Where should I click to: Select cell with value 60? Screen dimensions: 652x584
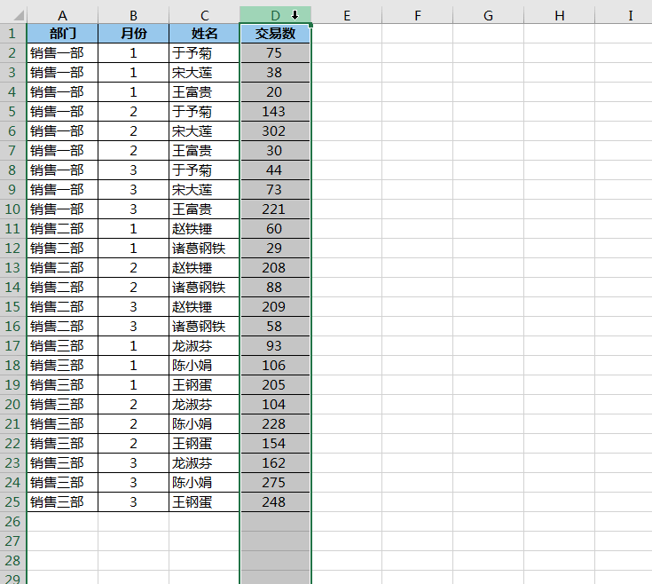click(x=275, y=228)
